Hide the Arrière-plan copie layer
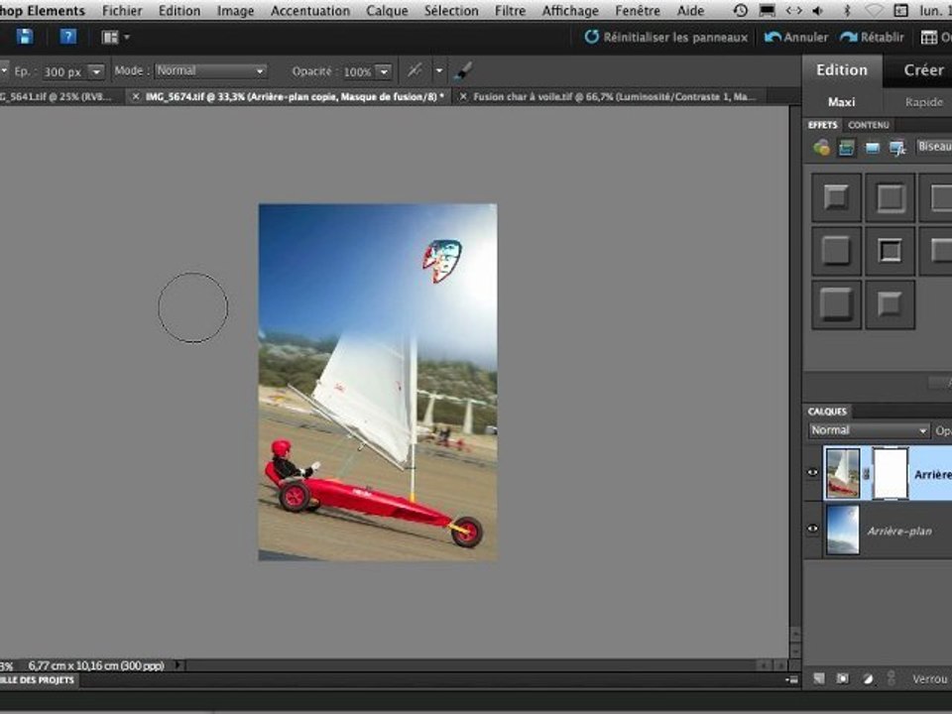The width and height of the screenshot is (952, 714). pyautogui.click(x=813, y=472)
